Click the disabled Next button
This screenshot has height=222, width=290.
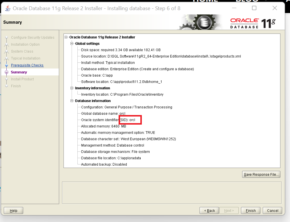click(x=229, y=210)
